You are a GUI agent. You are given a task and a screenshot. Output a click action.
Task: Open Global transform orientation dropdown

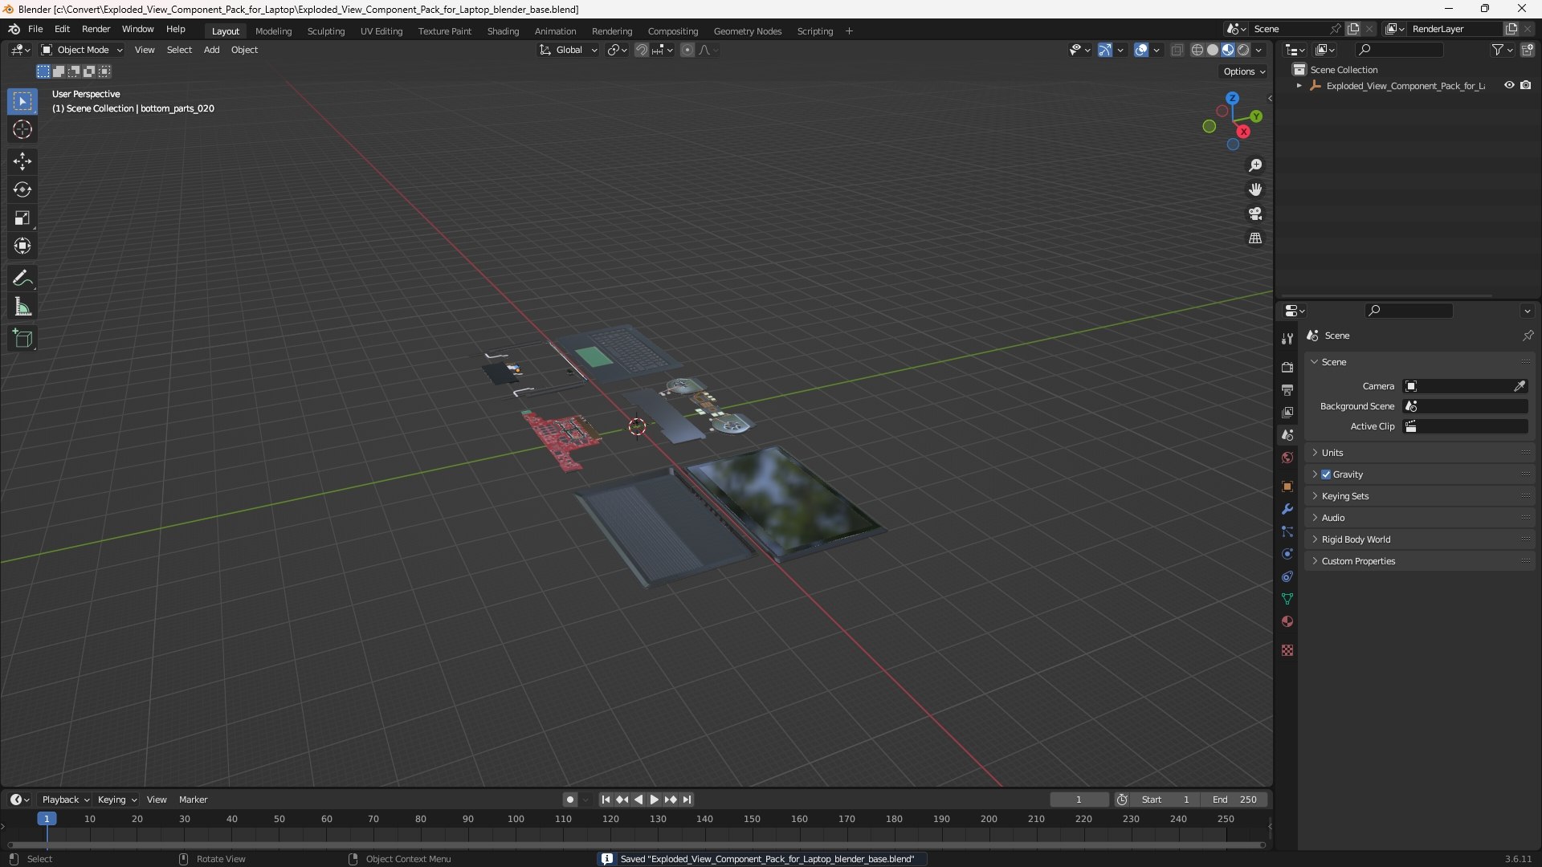point(569,50)
